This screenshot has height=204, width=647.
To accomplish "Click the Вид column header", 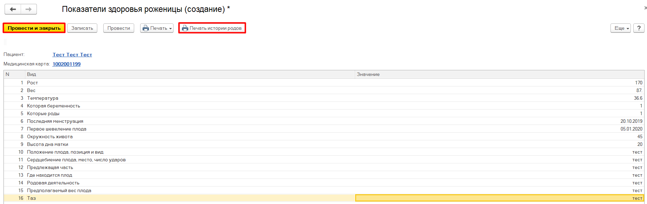I will (x=190, y=74).
